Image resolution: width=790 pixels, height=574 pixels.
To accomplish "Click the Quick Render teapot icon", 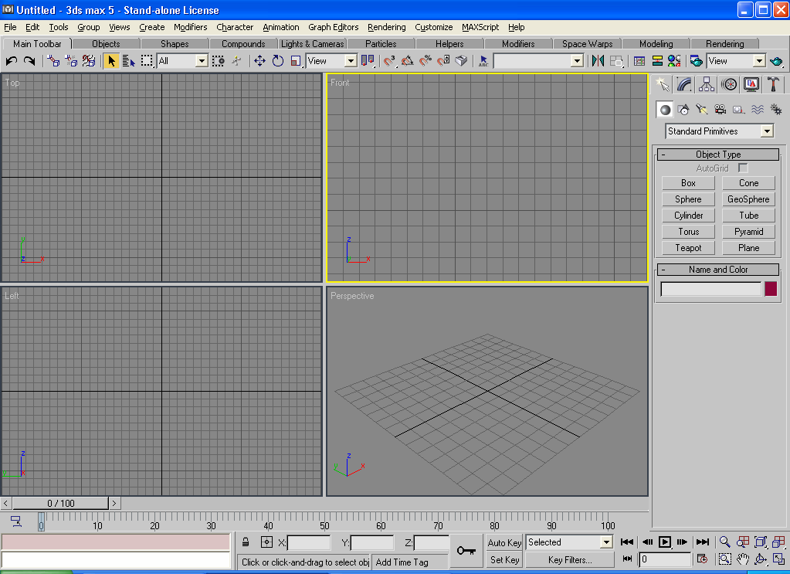I will (776, 61).
